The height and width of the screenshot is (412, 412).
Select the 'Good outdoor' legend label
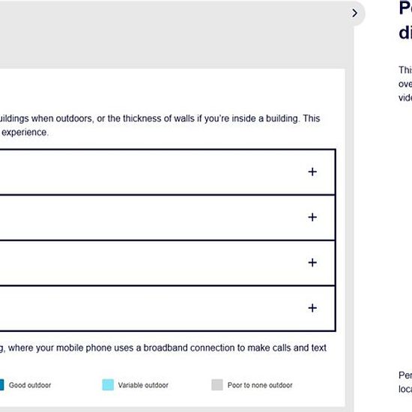point(30,385)
